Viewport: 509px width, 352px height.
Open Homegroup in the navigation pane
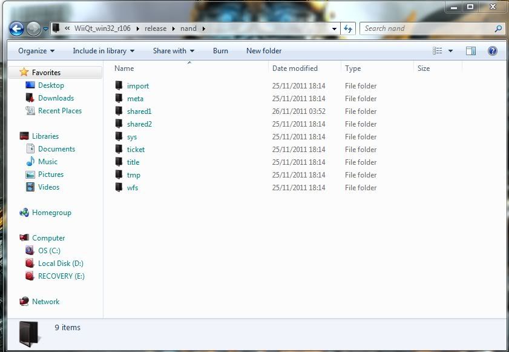(51, 213)
